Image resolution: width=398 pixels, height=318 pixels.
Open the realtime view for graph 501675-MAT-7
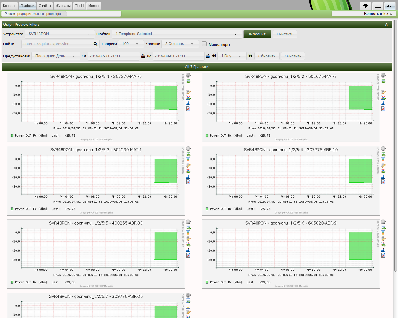pyautogui.click(x=383, y=98)
